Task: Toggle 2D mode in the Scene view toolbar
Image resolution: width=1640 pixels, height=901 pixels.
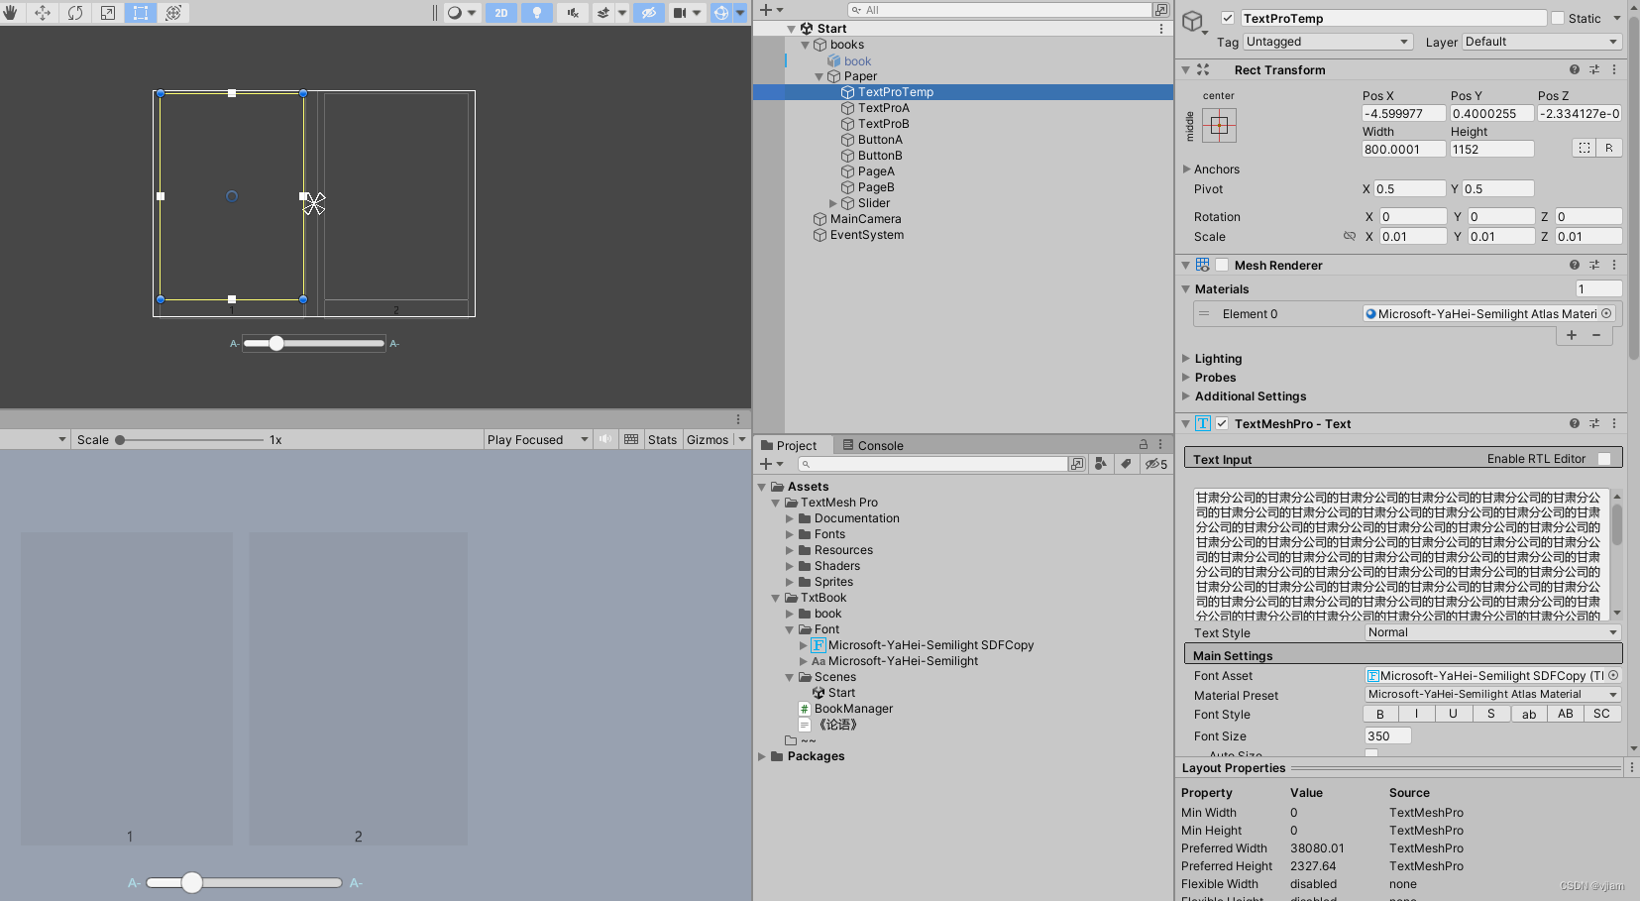Action: (500, 13)
